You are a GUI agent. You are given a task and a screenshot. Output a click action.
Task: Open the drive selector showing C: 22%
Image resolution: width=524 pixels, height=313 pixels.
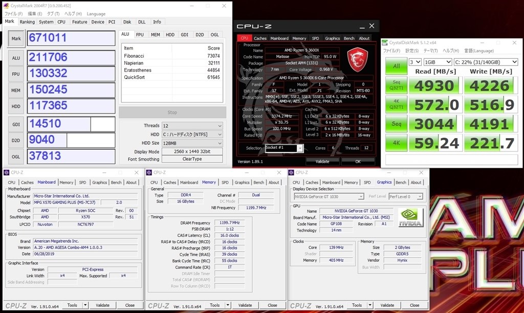point(486,62)
